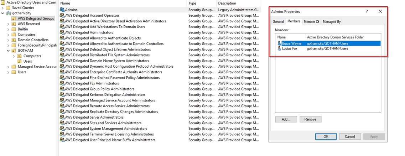
Task: Open the Member Of tab
Action: tap(311, 22)
